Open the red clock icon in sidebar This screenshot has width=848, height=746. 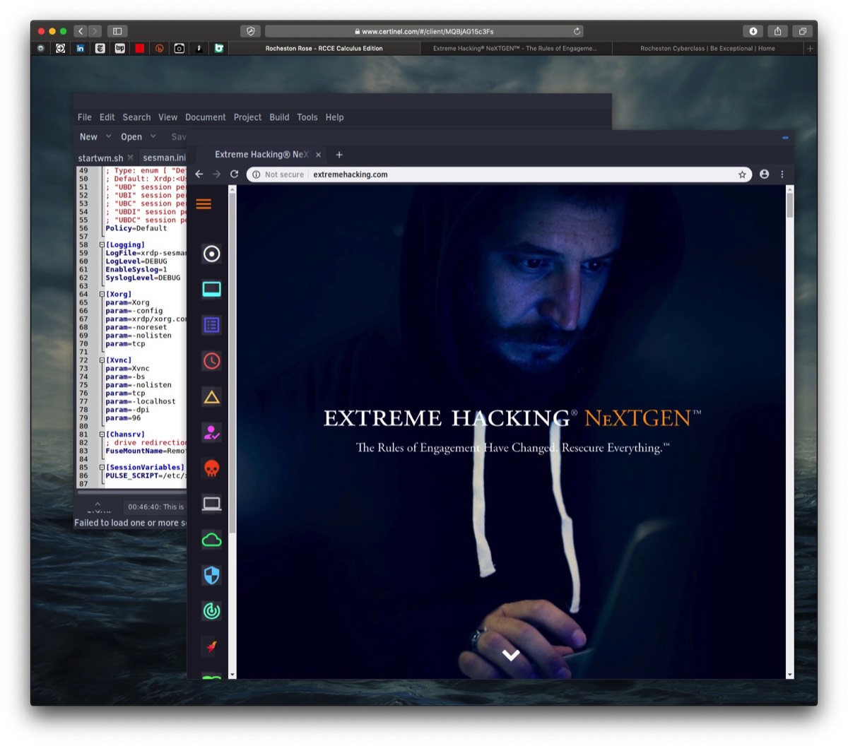[211, 361]
